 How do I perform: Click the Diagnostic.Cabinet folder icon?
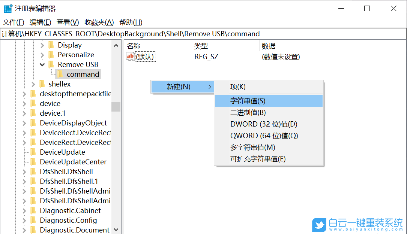(33, 210)
